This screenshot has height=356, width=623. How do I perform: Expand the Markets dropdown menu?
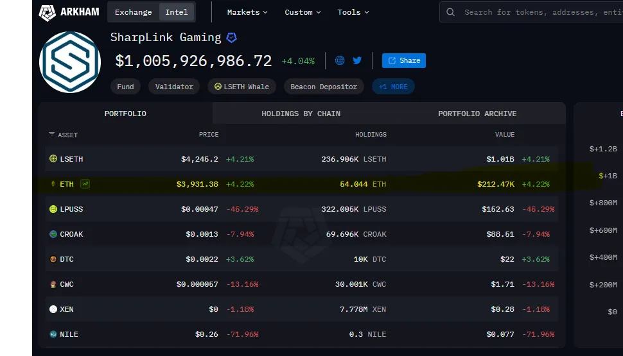click(247, 12)
